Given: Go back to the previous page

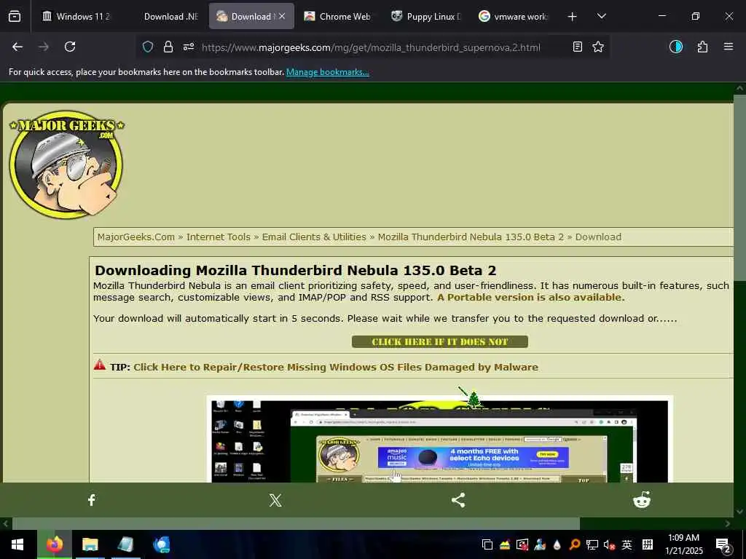Looking at the screenshot, I should (x=17, y=47).
